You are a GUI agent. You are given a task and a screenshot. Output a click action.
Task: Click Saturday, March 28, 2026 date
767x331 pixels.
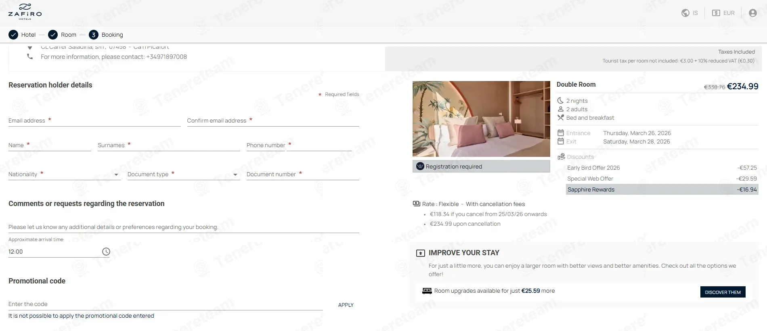click(x=637, y=142)
